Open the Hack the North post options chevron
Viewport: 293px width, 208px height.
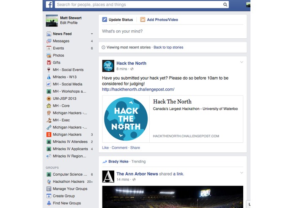click(x=242, y=62)
